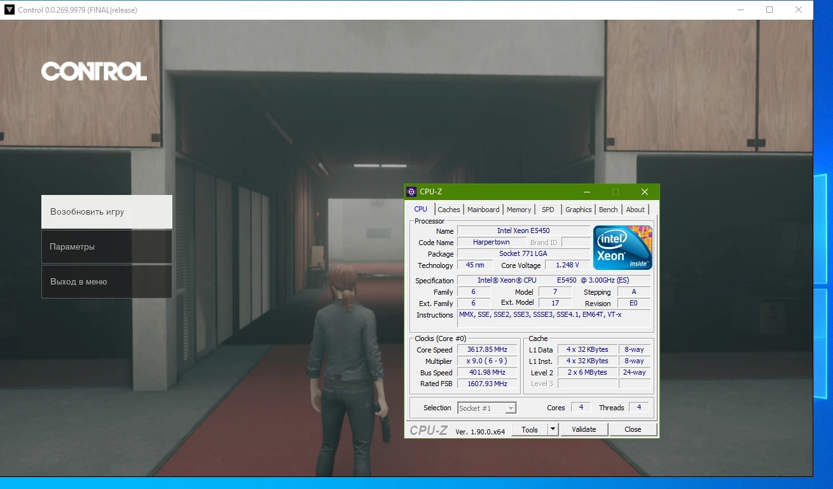833x489 pixels.
Task: Click the Control window title bar icon
Action: [9, 10]
